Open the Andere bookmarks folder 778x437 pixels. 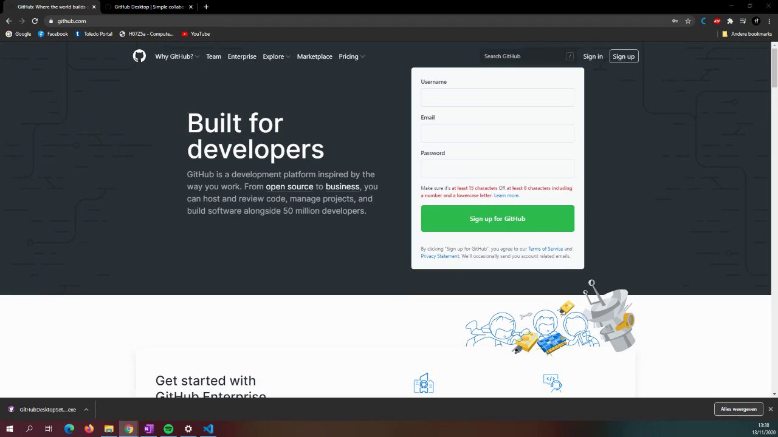pos(747,34)
